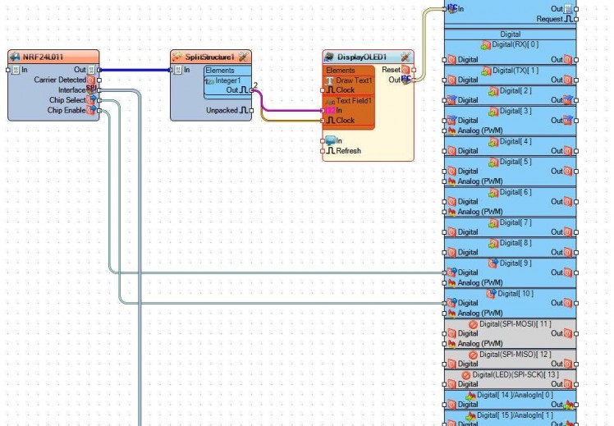Click 'Digital[ 7 ]' channel label
Viewport: 614px width, 426px height.
click(515, 222)
